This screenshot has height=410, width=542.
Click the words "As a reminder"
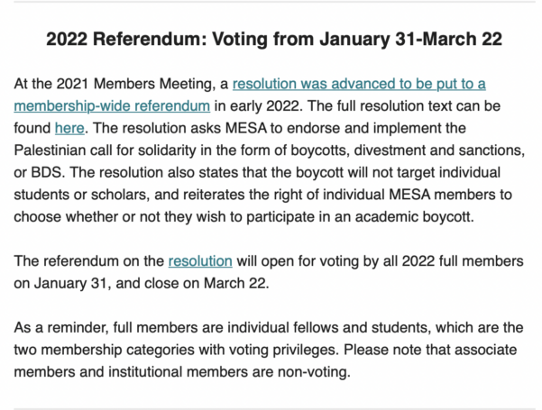point(60,327)
